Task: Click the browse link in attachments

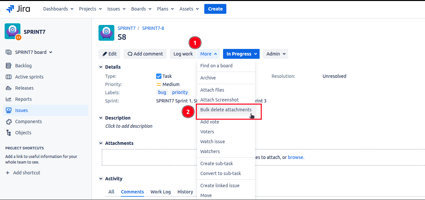Action: (295, 157)
